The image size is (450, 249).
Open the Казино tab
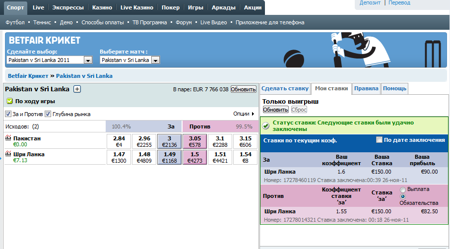pyautogui.click(x=102, y=7)
